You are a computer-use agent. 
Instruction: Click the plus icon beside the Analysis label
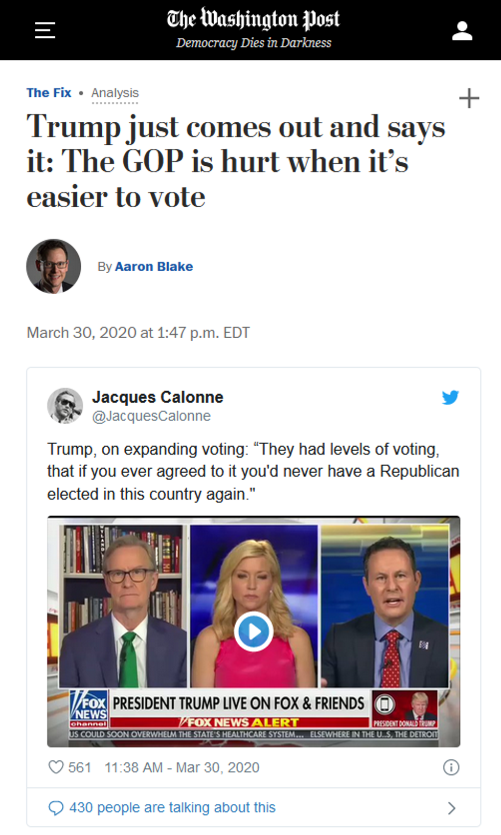click(469, 98)
